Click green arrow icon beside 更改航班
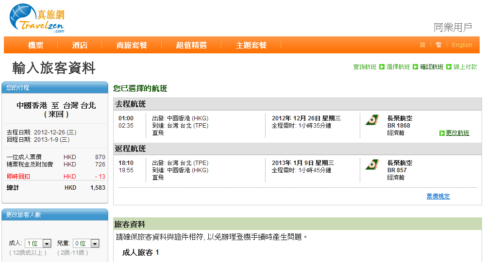485x262 pixels. click(442, 133)
